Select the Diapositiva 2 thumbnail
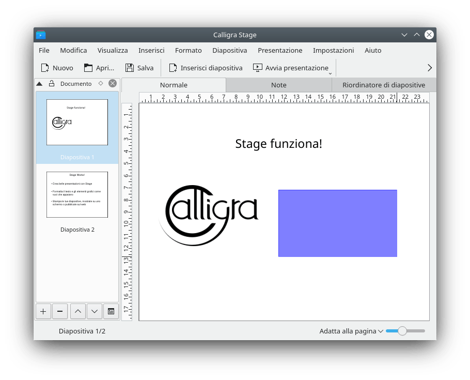 tap(77, 195)
